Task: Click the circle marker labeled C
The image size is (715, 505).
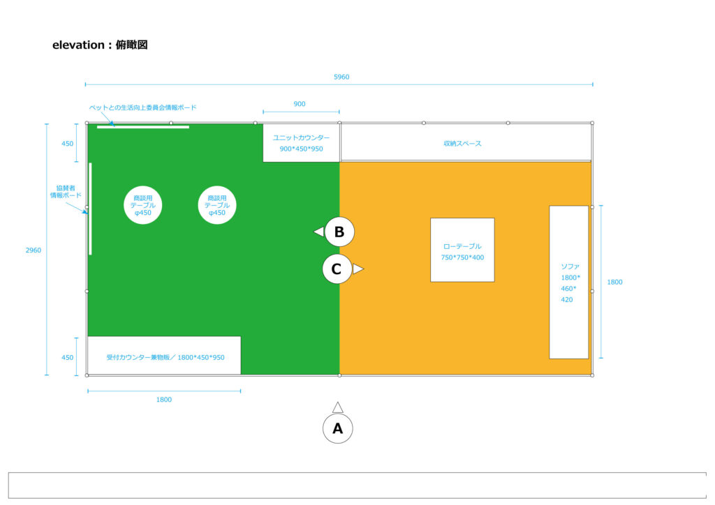Action: point(337,269)
